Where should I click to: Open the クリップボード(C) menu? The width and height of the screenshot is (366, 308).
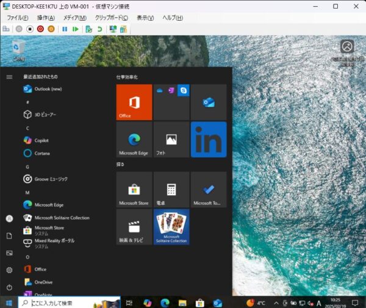(112, 18)
